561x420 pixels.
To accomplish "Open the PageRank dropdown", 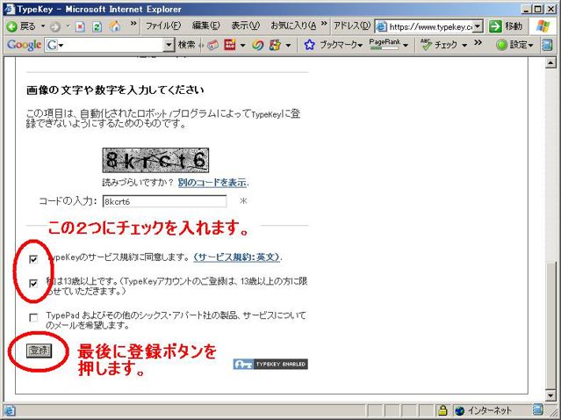I will pyautogui.click(x=406, y=45).
